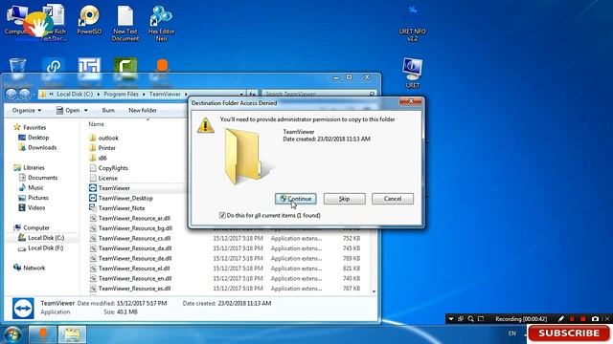
Task: Open the Explorer folder taskbar button
Action: (x=72, y=334)
